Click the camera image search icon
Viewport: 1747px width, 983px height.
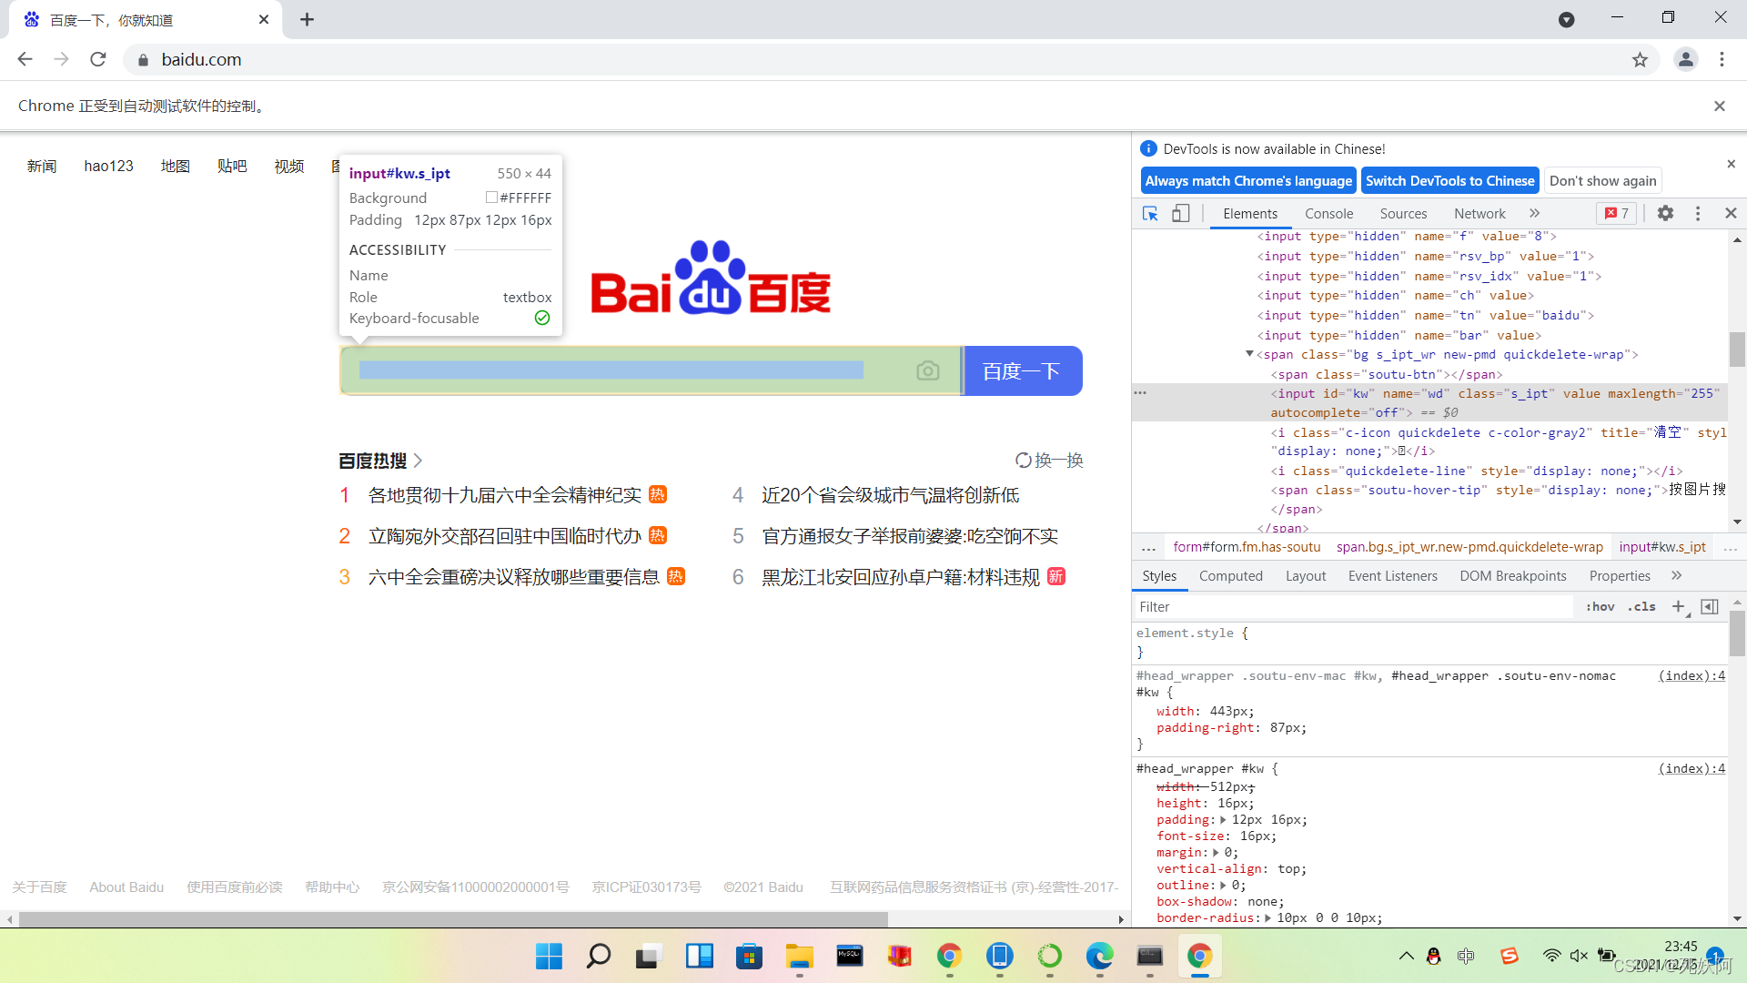pos(927,370)
